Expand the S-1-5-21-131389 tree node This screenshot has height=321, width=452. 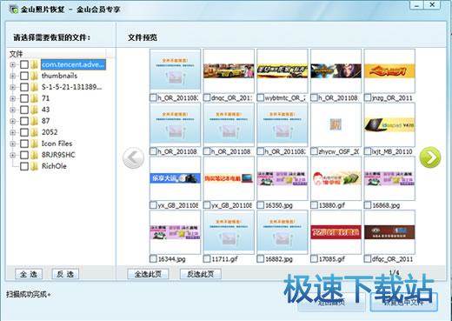coord(13,87)
